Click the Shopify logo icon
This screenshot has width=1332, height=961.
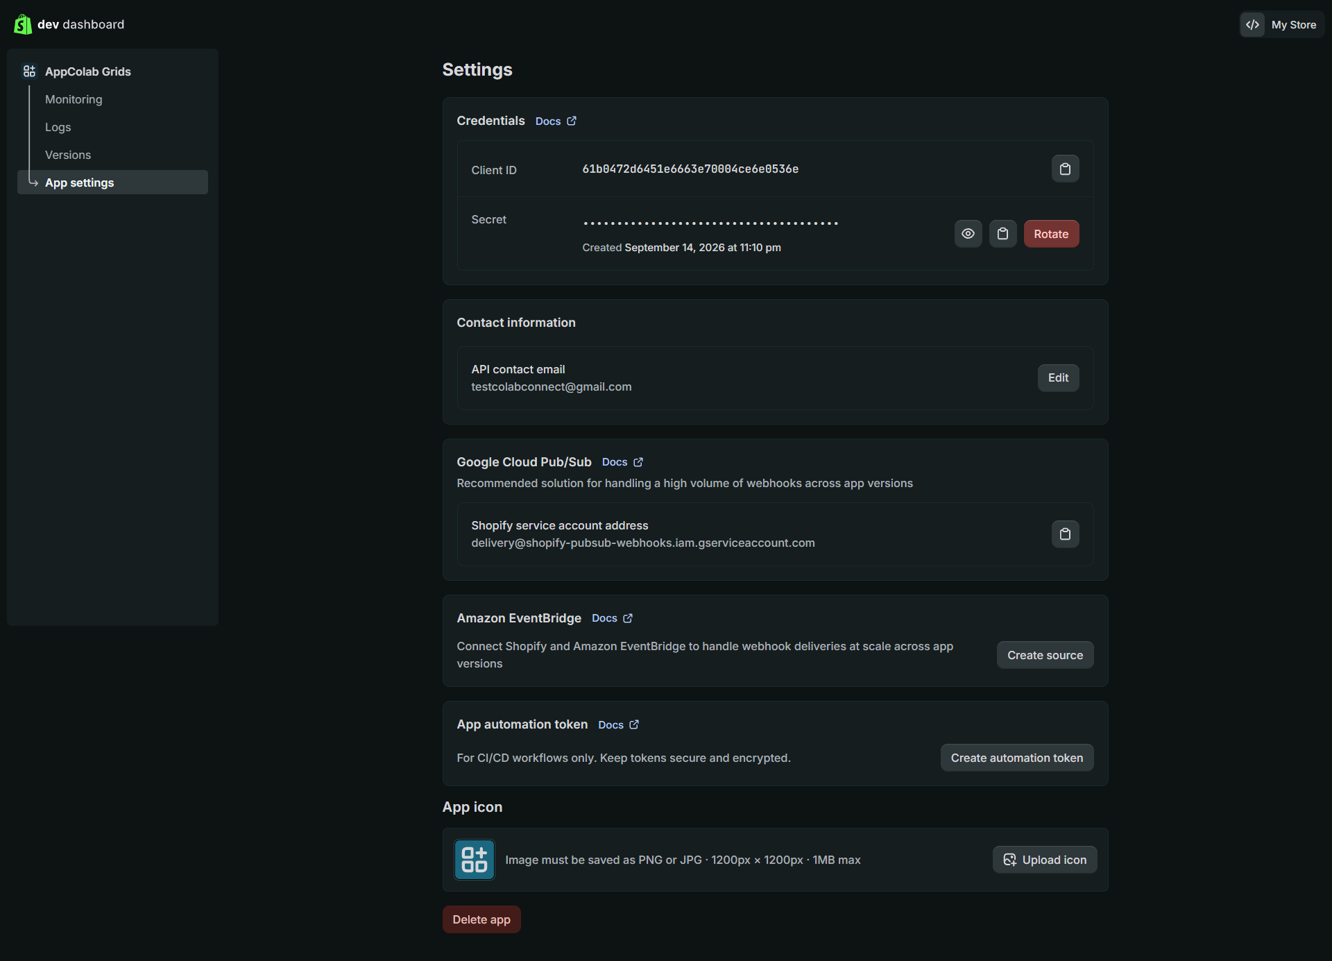(x=23, y=24)
